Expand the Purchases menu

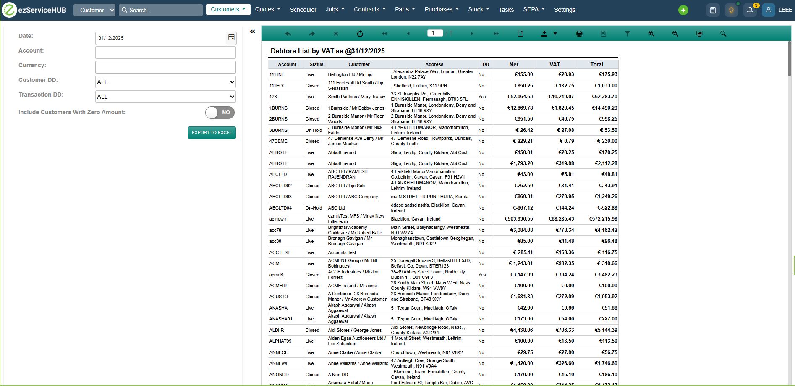point(442,9)
